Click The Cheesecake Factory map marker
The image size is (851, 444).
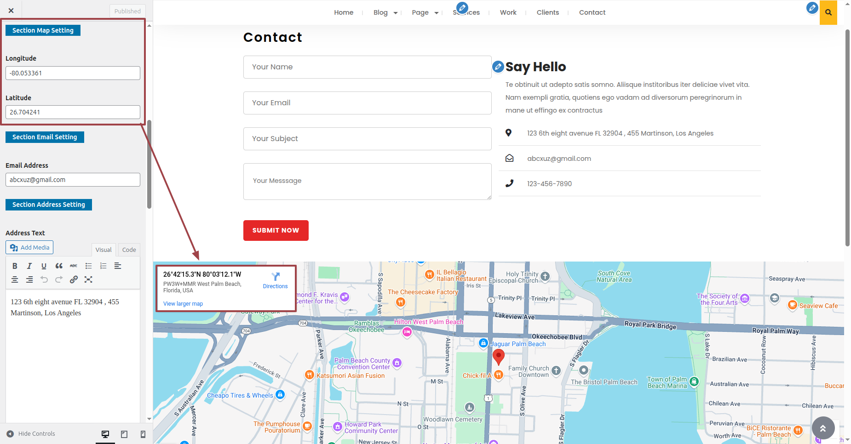point(401,302)
